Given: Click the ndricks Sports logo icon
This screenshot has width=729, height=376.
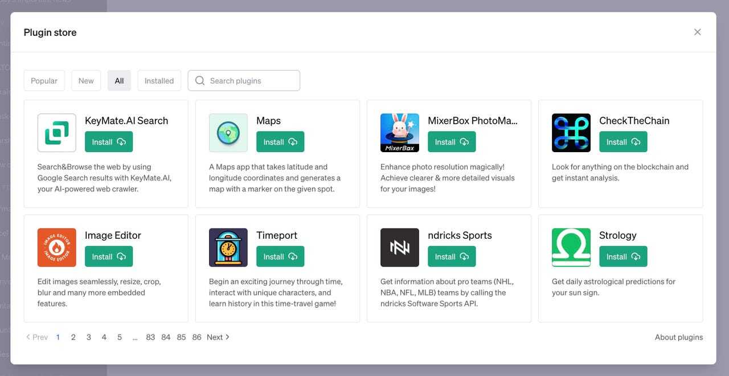Looking at the screenshot, I should point(400,247).
